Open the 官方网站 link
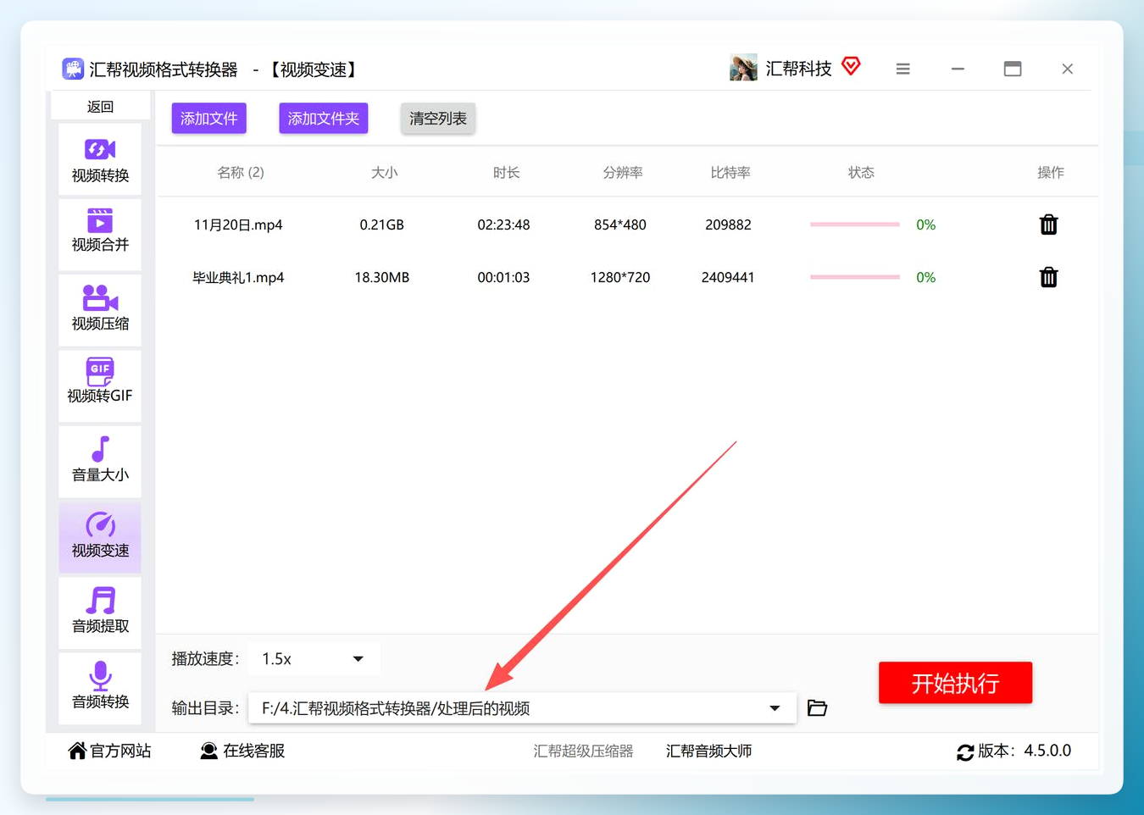1144x815 pixels. point(110,751)
